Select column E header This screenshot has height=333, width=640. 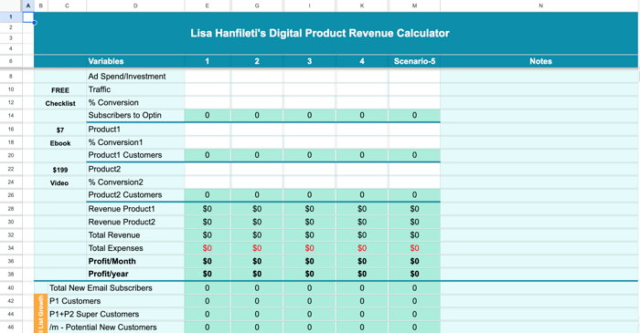[x=208, y=5]
